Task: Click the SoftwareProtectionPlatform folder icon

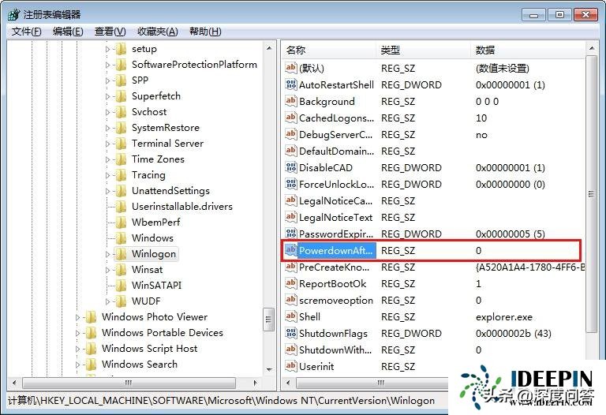Action: click(x=121, y=65)
